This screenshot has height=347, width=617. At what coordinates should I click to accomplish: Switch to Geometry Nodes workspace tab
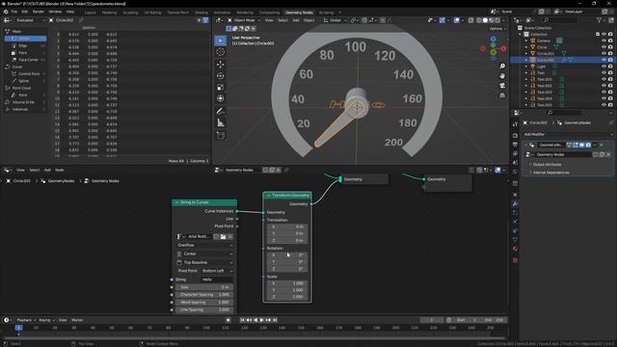point(299,13)
